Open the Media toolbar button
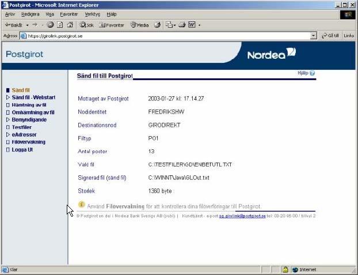Viewport: 358px width, 275px height. point(139,25)
